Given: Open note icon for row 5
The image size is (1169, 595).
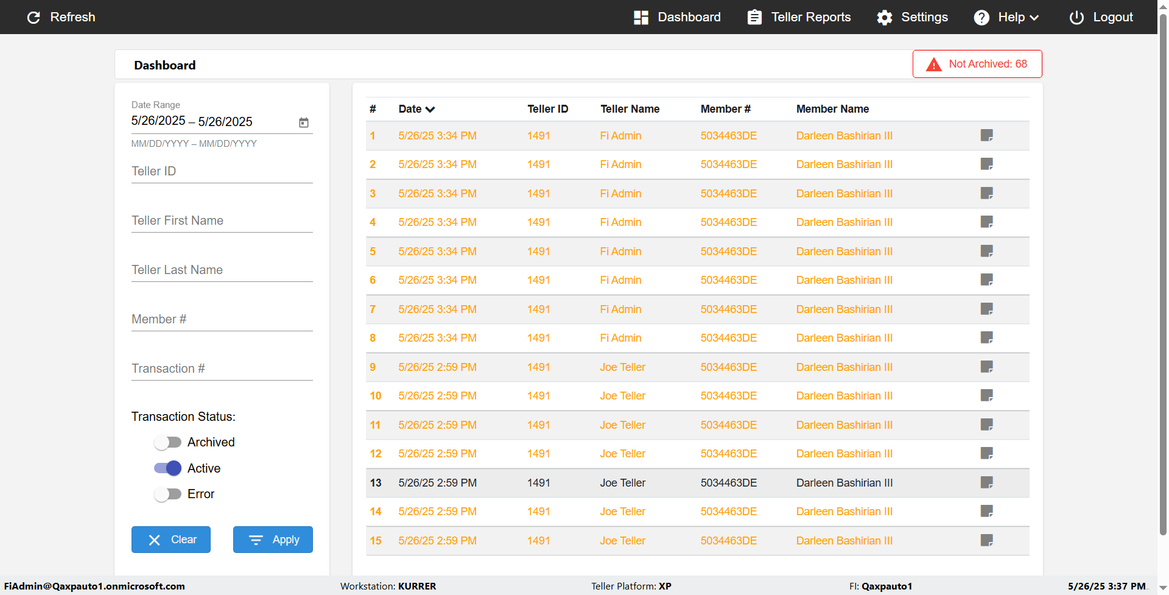Looking at the screenshot, I should tap(986, 251).
